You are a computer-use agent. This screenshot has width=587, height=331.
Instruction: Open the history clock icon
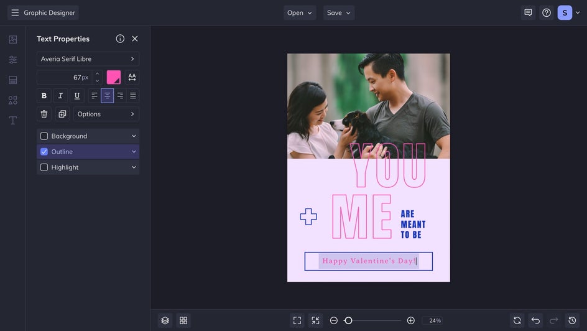click(572, 320)
